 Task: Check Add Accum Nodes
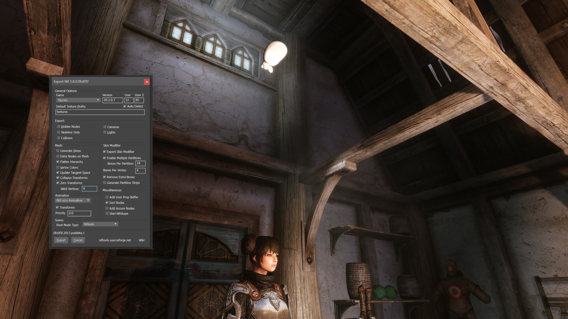[x=107, y=208]
